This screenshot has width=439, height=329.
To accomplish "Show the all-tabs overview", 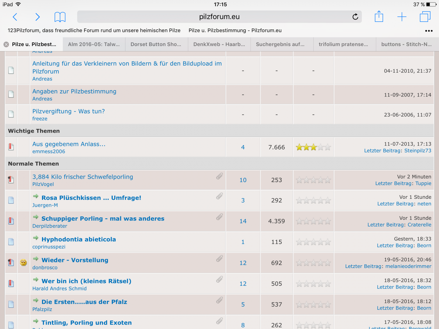I will (425, 17).
